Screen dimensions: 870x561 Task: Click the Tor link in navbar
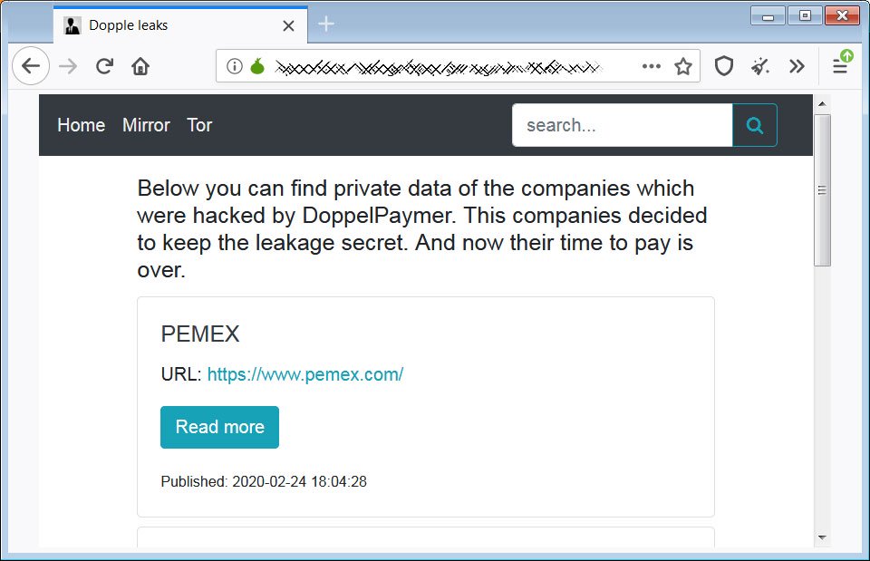(199, 125)
